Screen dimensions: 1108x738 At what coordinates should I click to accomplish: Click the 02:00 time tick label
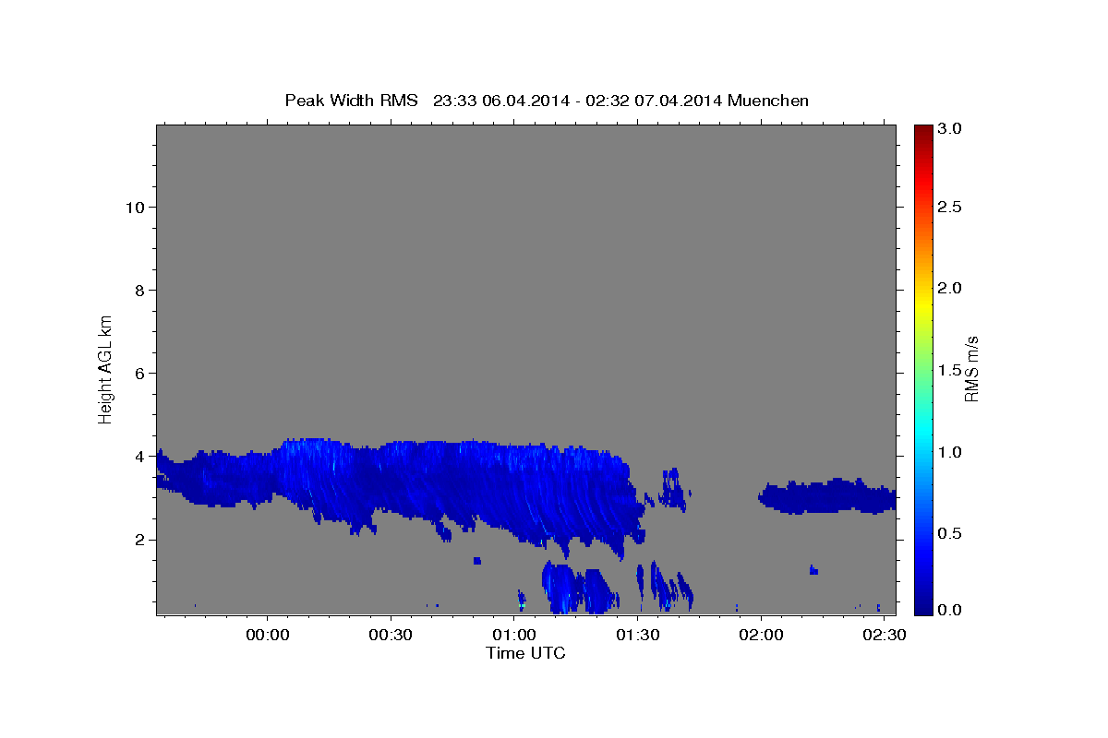762,636
